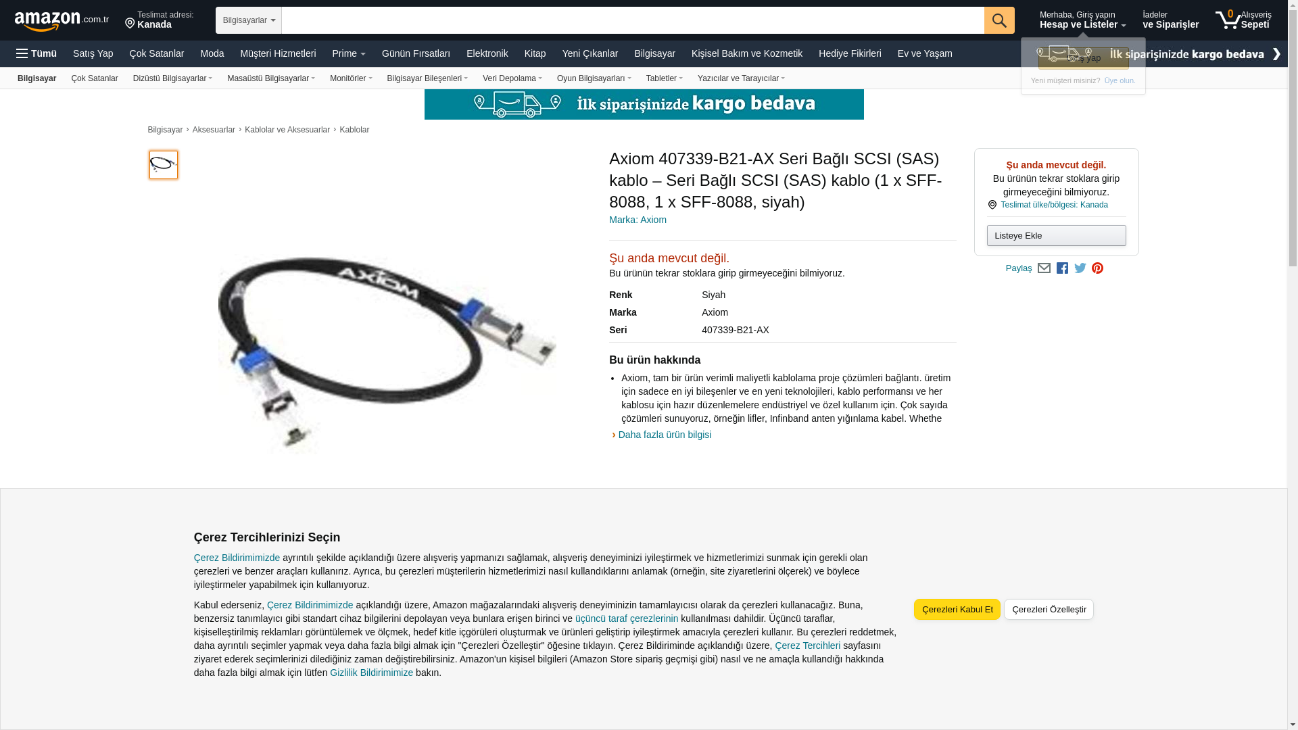Open the Kitap nav item
The image size is (1298, 730).
(535, 53)
